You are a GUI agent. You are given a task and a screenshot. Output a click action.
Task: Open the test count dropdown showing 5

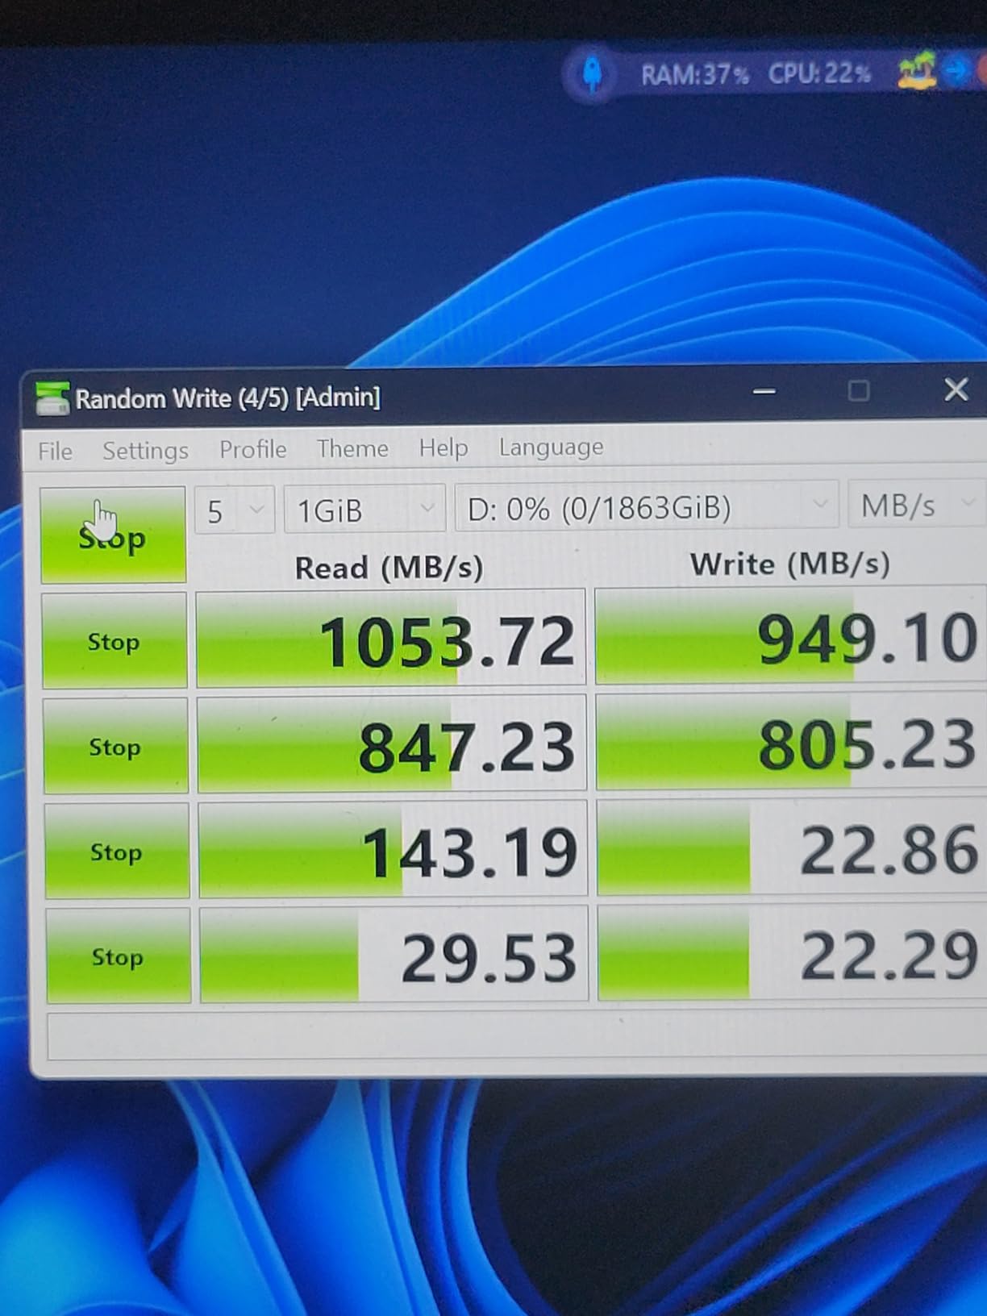[x=234, y=510]
